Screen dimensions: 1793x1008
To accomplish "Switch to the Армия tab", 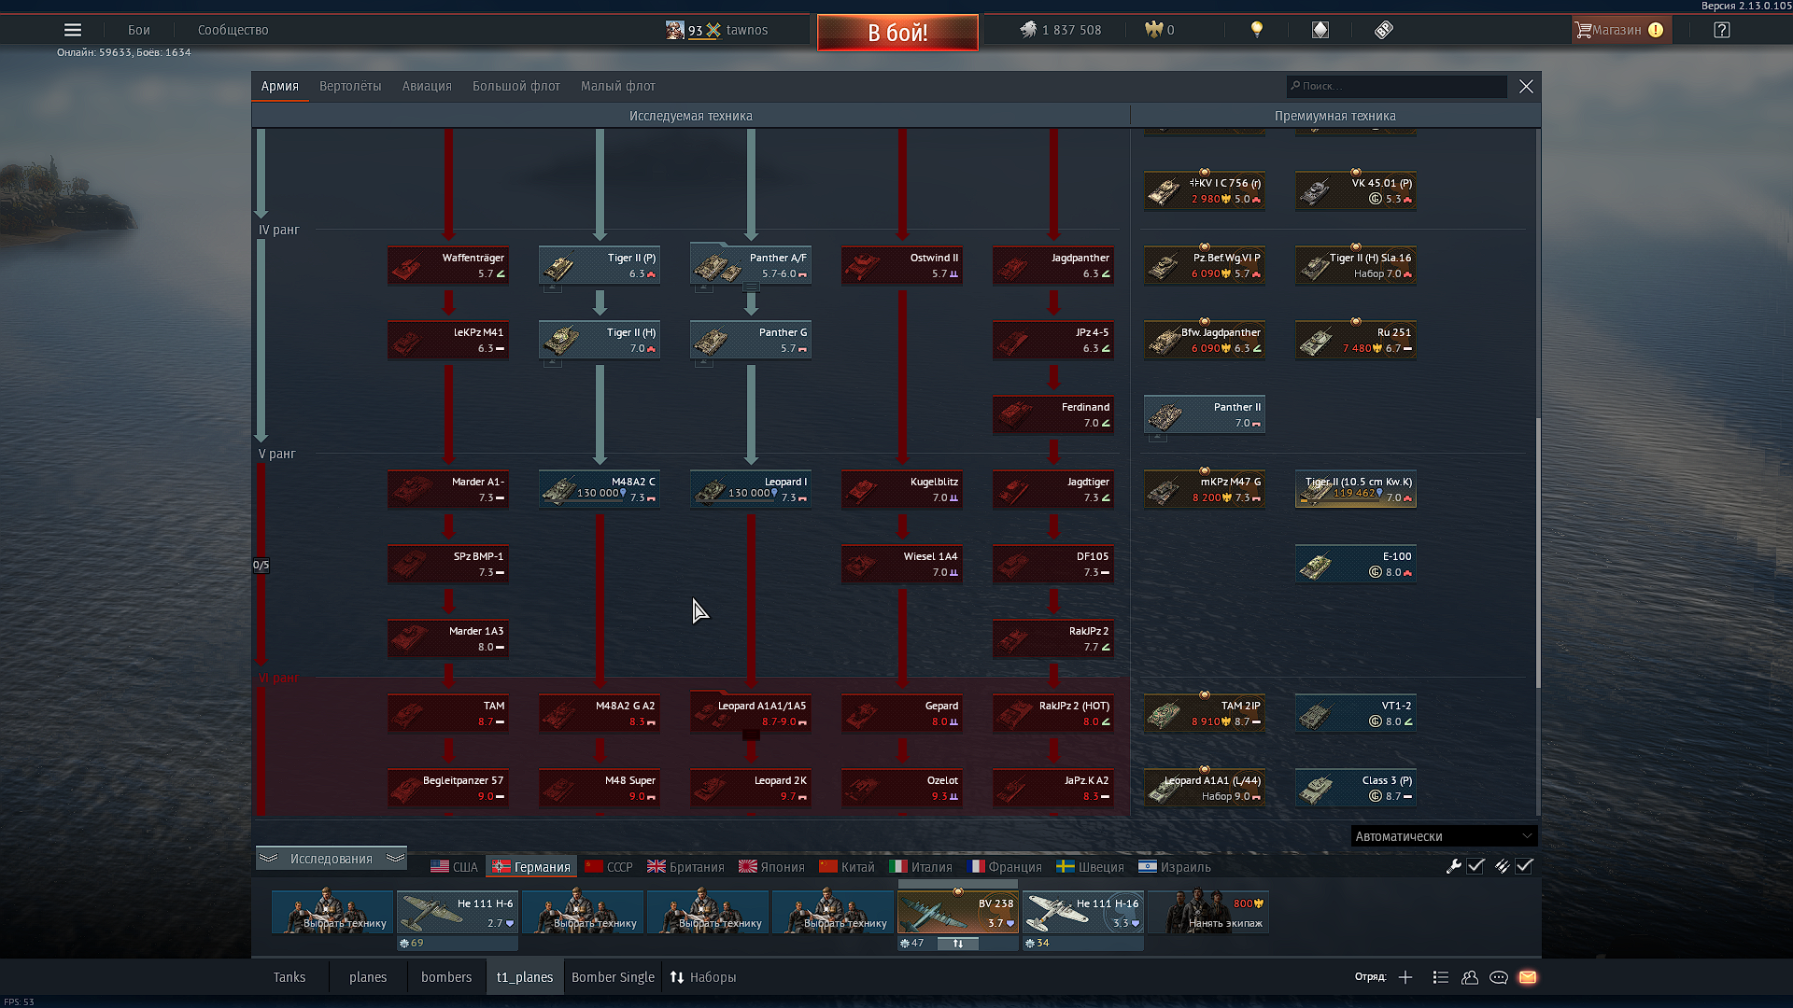I will 280,86.
